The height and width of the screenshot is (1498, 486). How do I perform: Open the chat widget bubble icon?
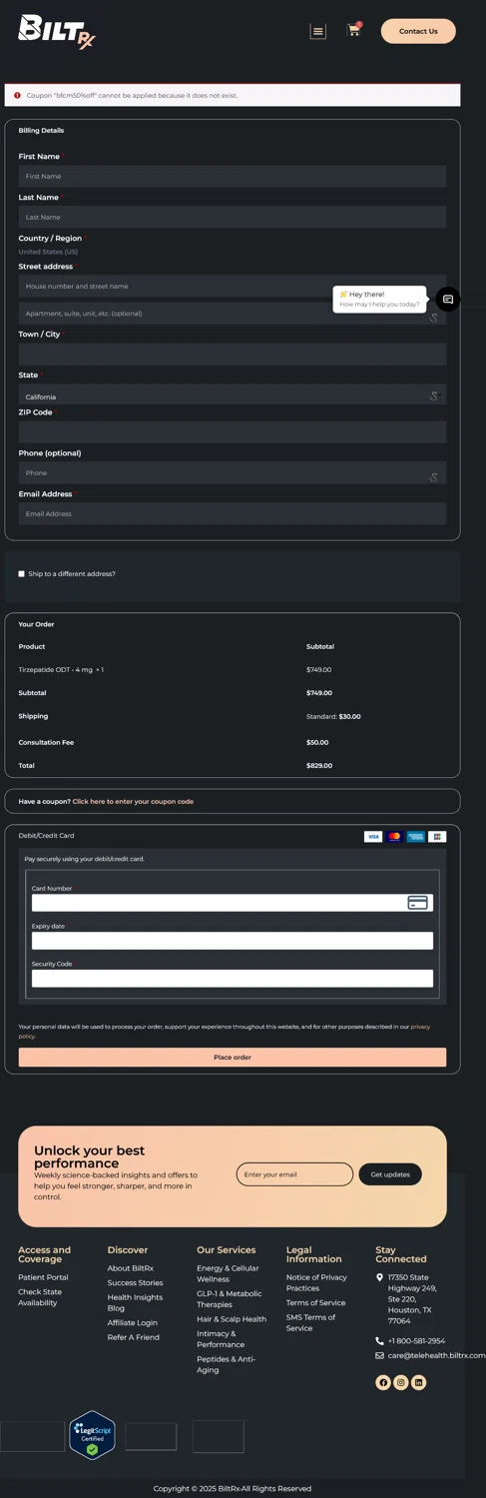pyautogui.click(x=448, y=300)
